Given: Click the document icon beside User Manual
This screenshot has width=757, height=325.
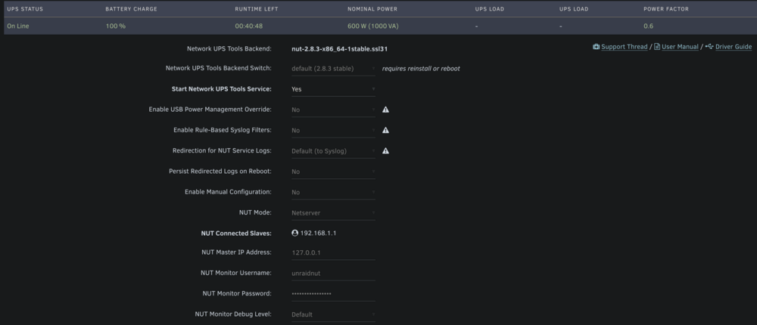Looking at the screenshot, I should (657, 47).
